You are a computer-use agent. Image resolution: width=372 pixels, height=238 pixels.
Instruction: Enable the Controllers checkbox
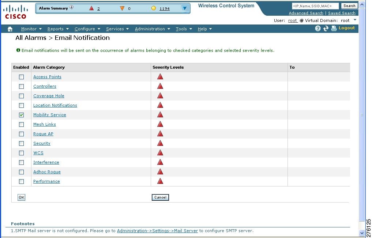click(x=21, y=86)
